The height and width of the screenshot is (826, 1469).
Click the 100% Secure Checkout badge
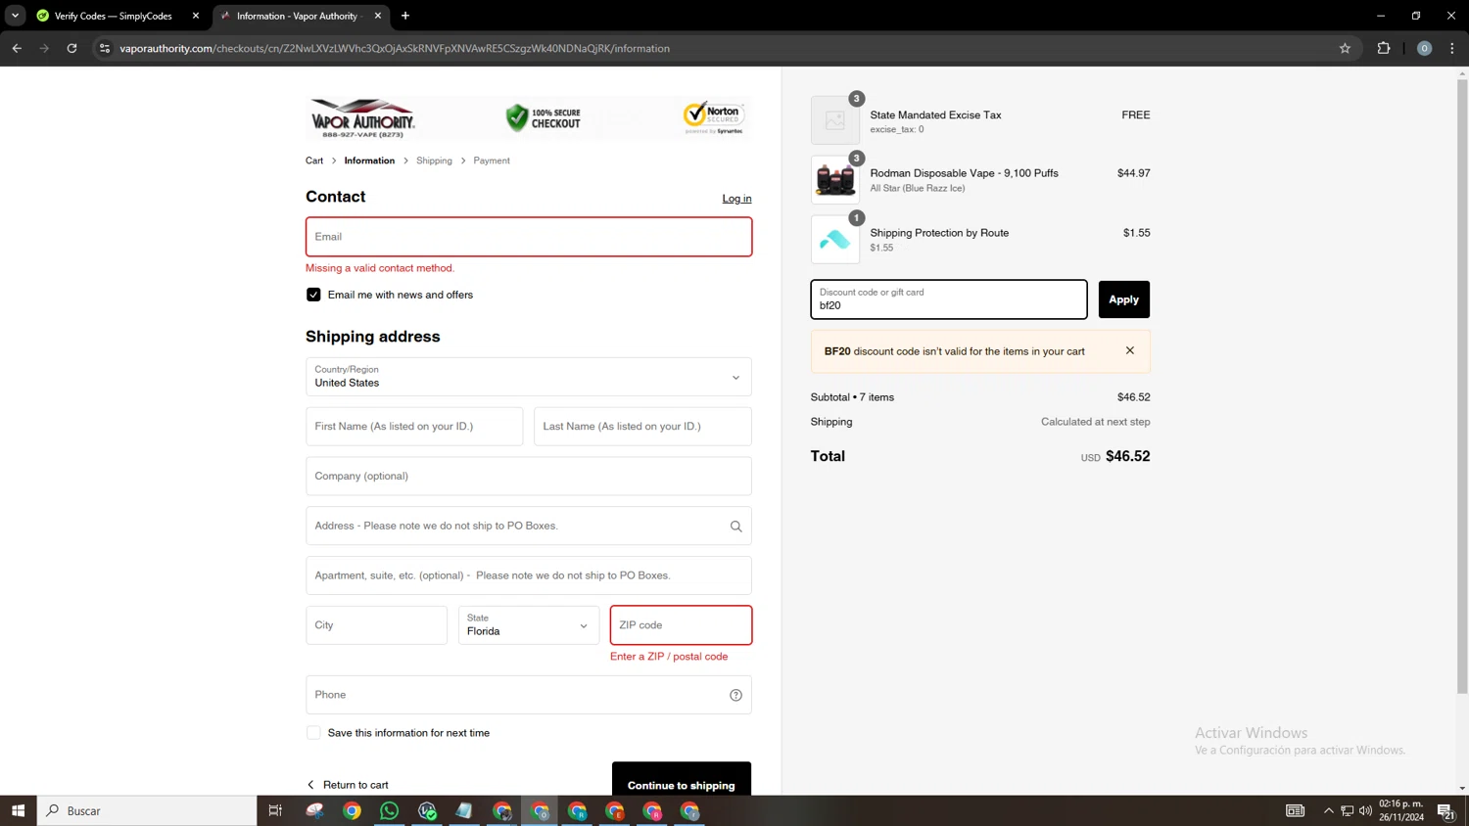pos(544,118)
